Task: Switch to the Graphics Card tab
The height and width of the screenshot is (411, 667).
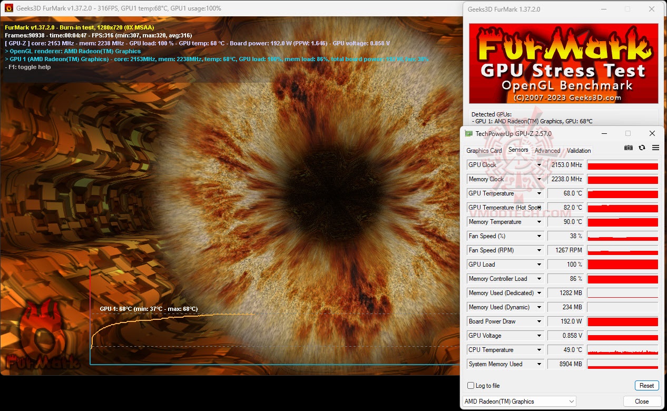Action: [484, 151]
